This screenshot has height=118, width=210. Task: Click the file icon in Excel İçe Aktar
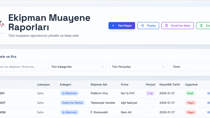[166, 25]
